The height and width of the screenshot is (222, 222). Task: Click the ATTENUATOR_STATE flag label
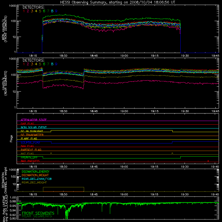coord(34,120)
